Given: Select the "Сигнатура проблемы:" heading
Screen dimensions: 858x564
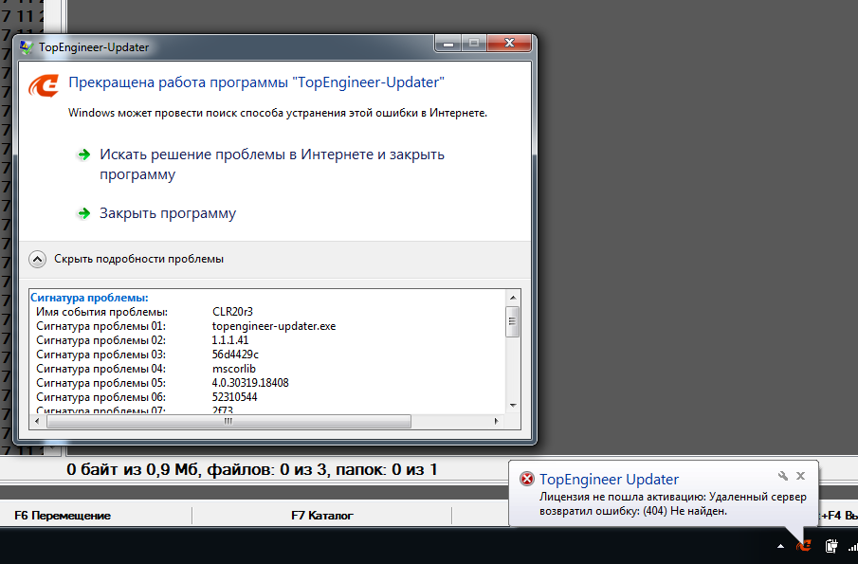Looking at the screenshot, I should [89, 298].
